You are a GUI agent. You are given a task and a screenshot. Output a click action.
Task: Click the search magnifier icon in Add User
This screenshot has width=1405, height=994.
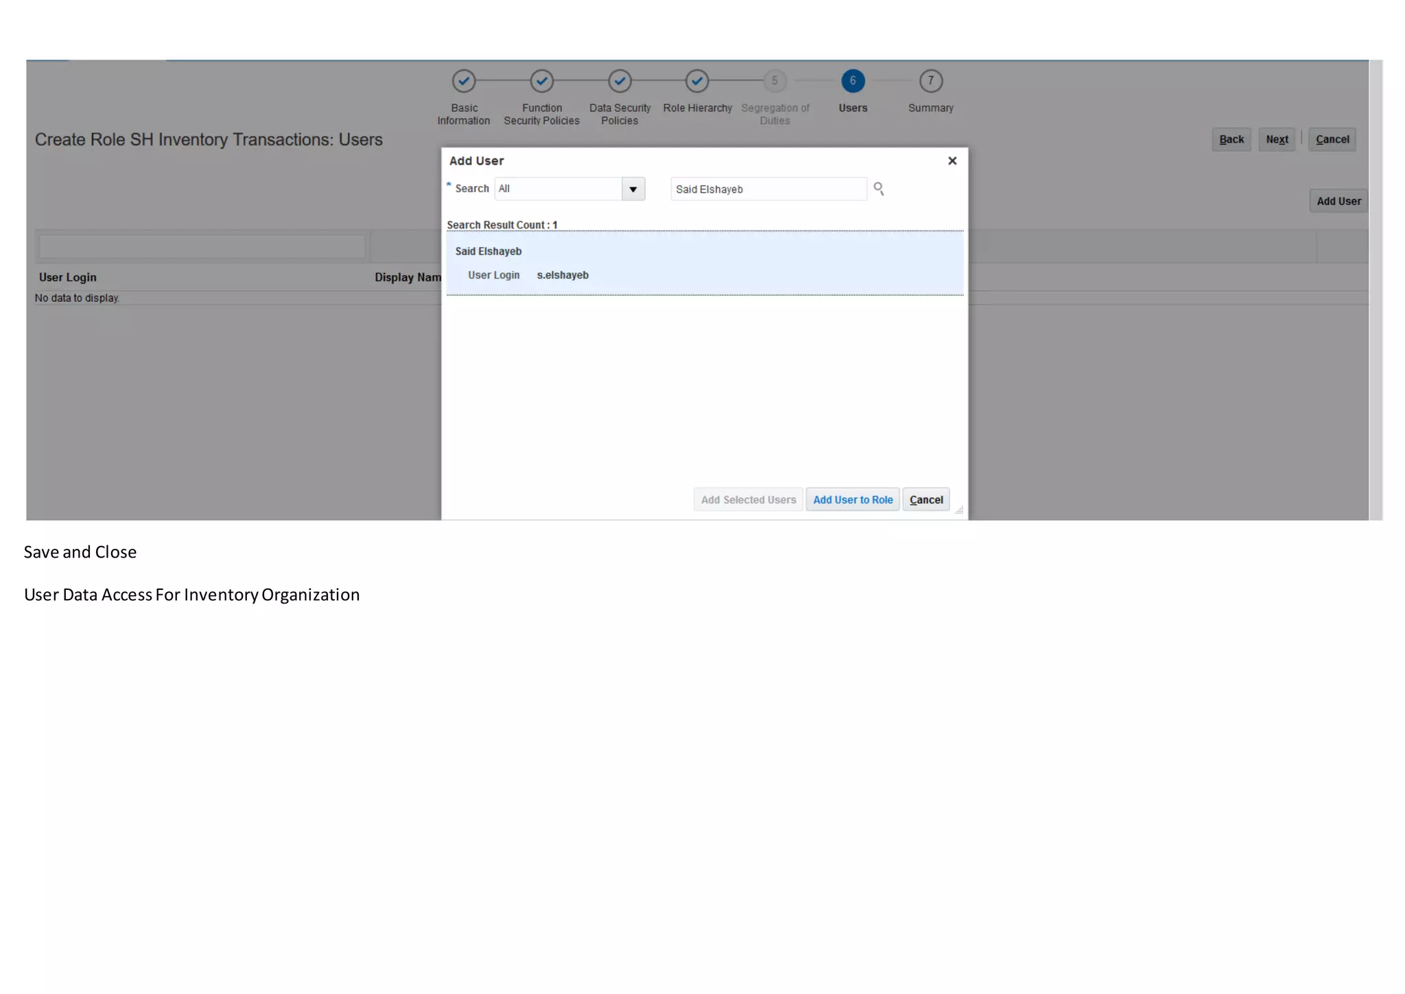(x=878, y=189)
